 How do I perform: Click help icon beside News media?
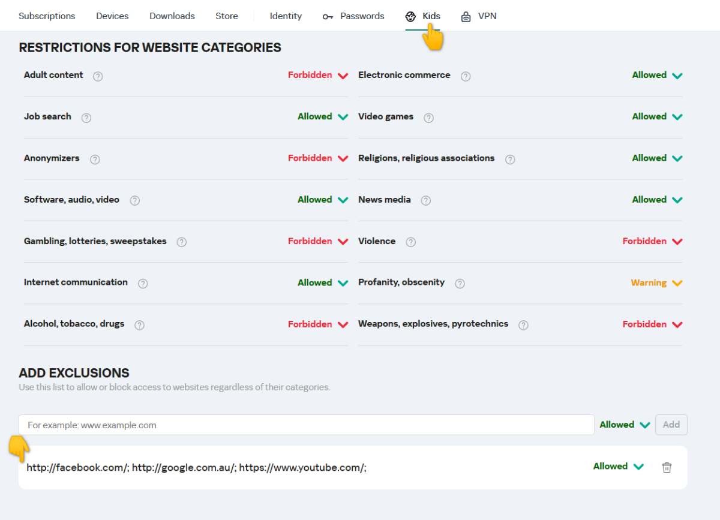(425, 201)
